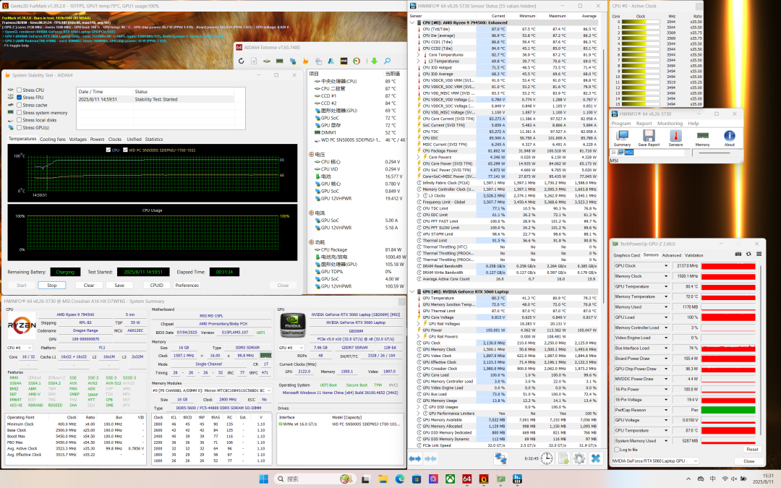Open the Xbox app on the taskbar

(450, 479)
